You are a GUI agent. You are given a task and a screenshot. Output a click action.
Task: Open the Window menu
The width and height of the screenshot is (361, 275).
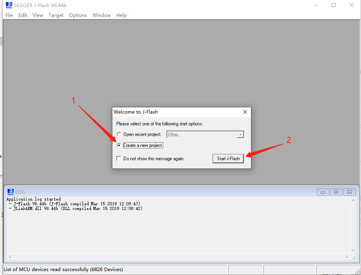[x=101, y=15]
